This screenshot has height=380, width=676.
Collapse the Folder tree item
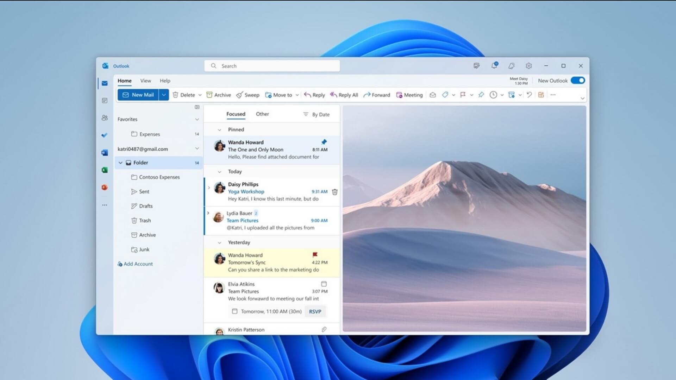pos(120,163)
